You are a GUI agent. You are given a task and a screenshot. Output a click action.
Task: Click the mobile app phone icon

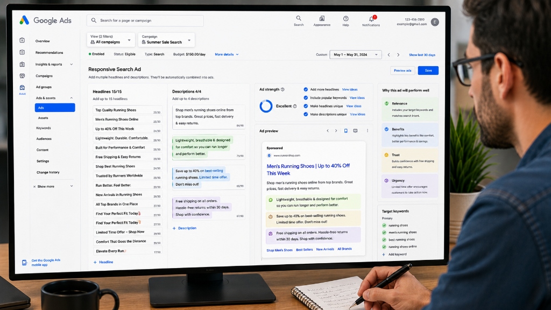coord(24,263)
